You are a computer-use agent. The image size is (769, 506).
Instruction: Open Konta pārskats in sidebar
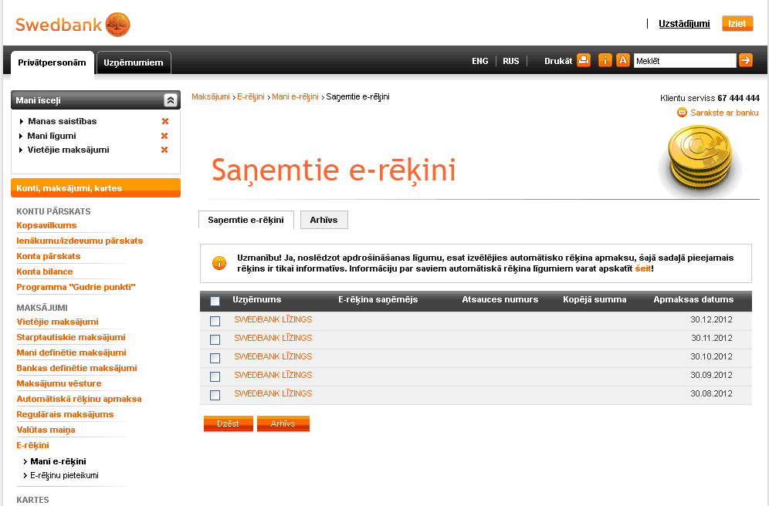[48, 256]
